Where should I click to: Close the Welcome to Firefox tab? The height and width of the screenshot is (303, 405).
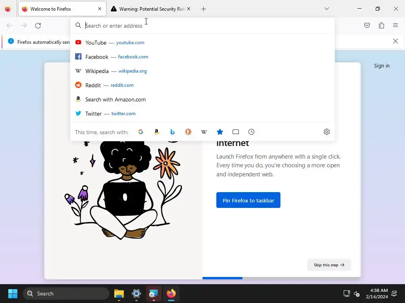pos(100,9)
